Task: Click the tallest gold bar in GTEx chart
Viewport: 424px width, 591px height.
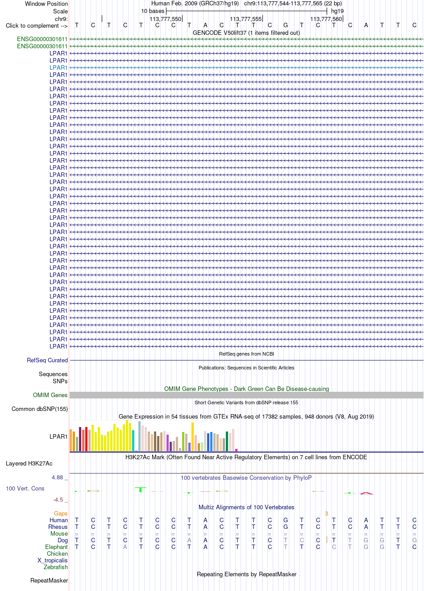Action: point(193,436)
